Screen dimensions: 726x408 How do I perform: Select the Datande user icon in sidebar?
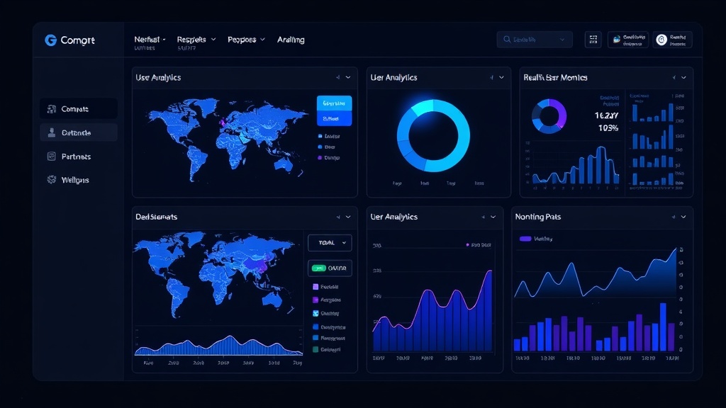(x=51, y=132)
